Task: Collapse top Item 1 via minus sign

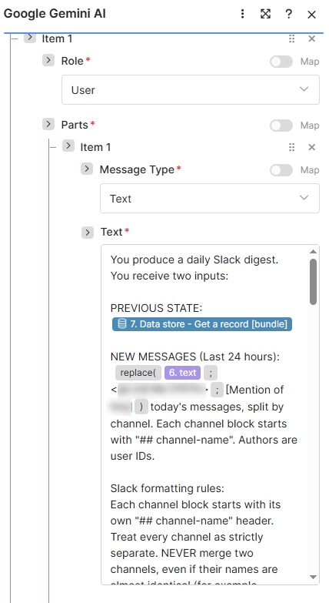Action: pyautogui.click(x=15, y=39)
